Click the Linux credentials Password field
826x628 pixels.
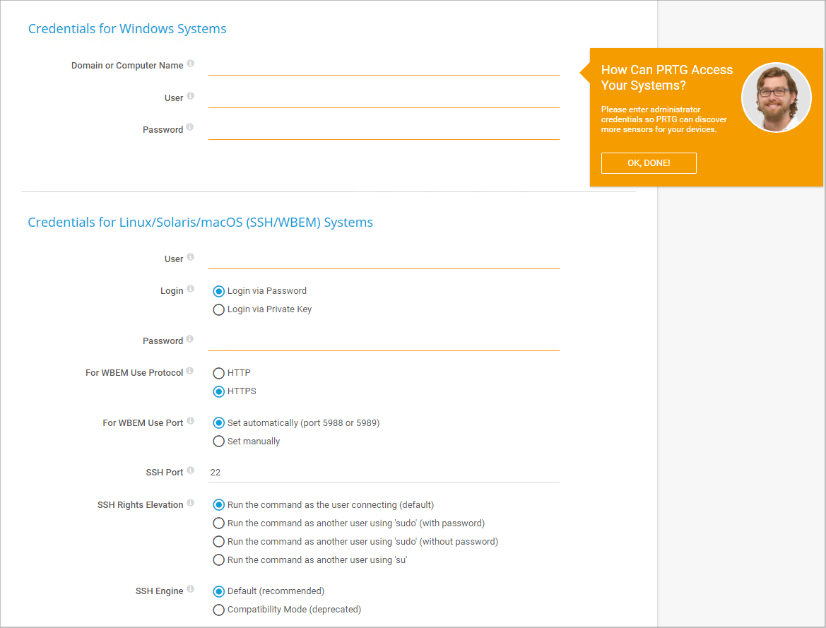(x=384, y=341)
